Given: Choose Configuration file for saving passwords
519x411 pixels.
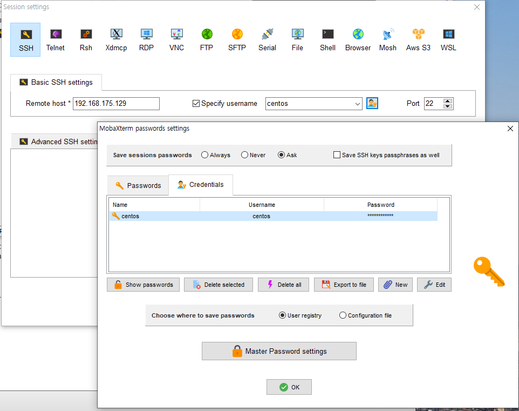Looking at the screenshot, I should tap(343, 315).
